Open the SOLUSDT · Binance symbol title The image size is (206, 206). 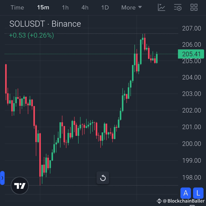coord(45,24)
